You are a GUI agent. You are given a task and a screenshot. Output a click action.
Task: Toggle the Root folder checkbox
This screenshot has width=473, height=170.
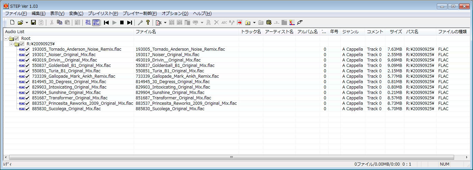(17, 39)
